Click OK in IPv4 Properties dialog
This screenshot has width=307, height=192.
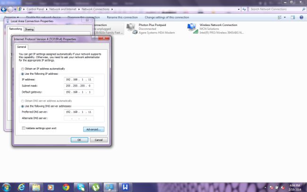tap(79, 140)
